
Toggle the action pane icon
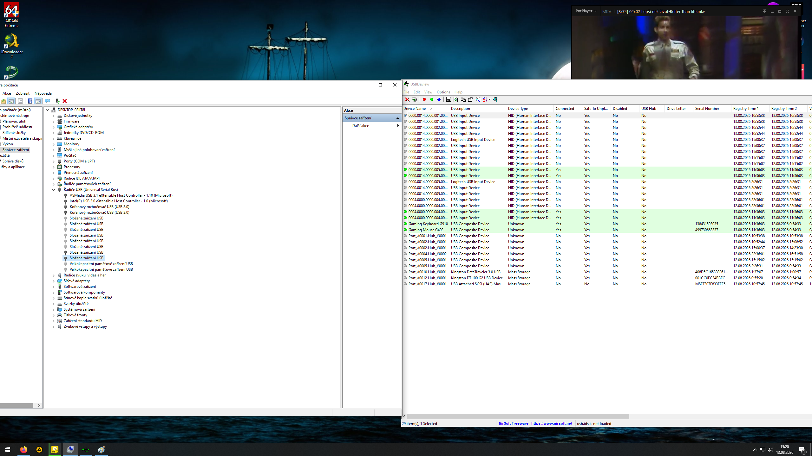pos(38,101)
